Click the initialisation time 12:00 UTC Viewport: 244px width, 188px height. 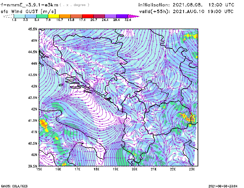pos(221,5)
